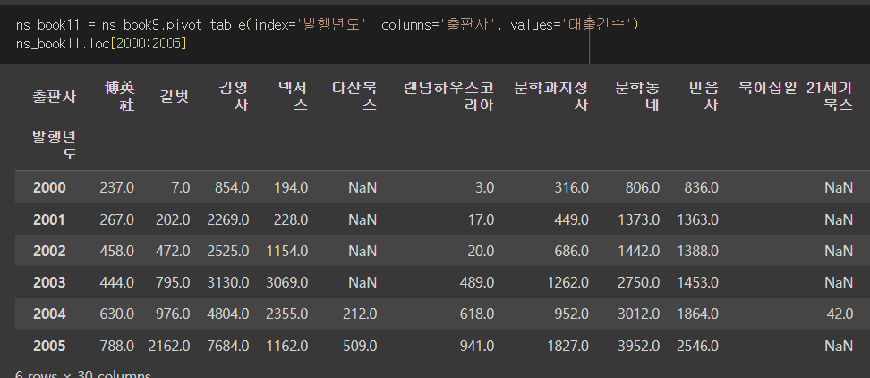Click the 문학과지성사 column header

click(x=551, y=96)
